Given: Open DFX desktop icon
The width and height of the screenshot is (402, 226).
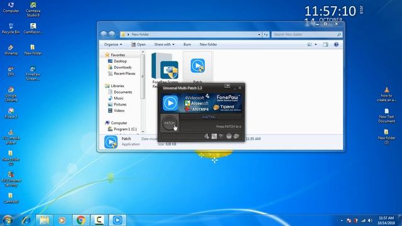Looking at the screenshot, I should pos(11,71).
